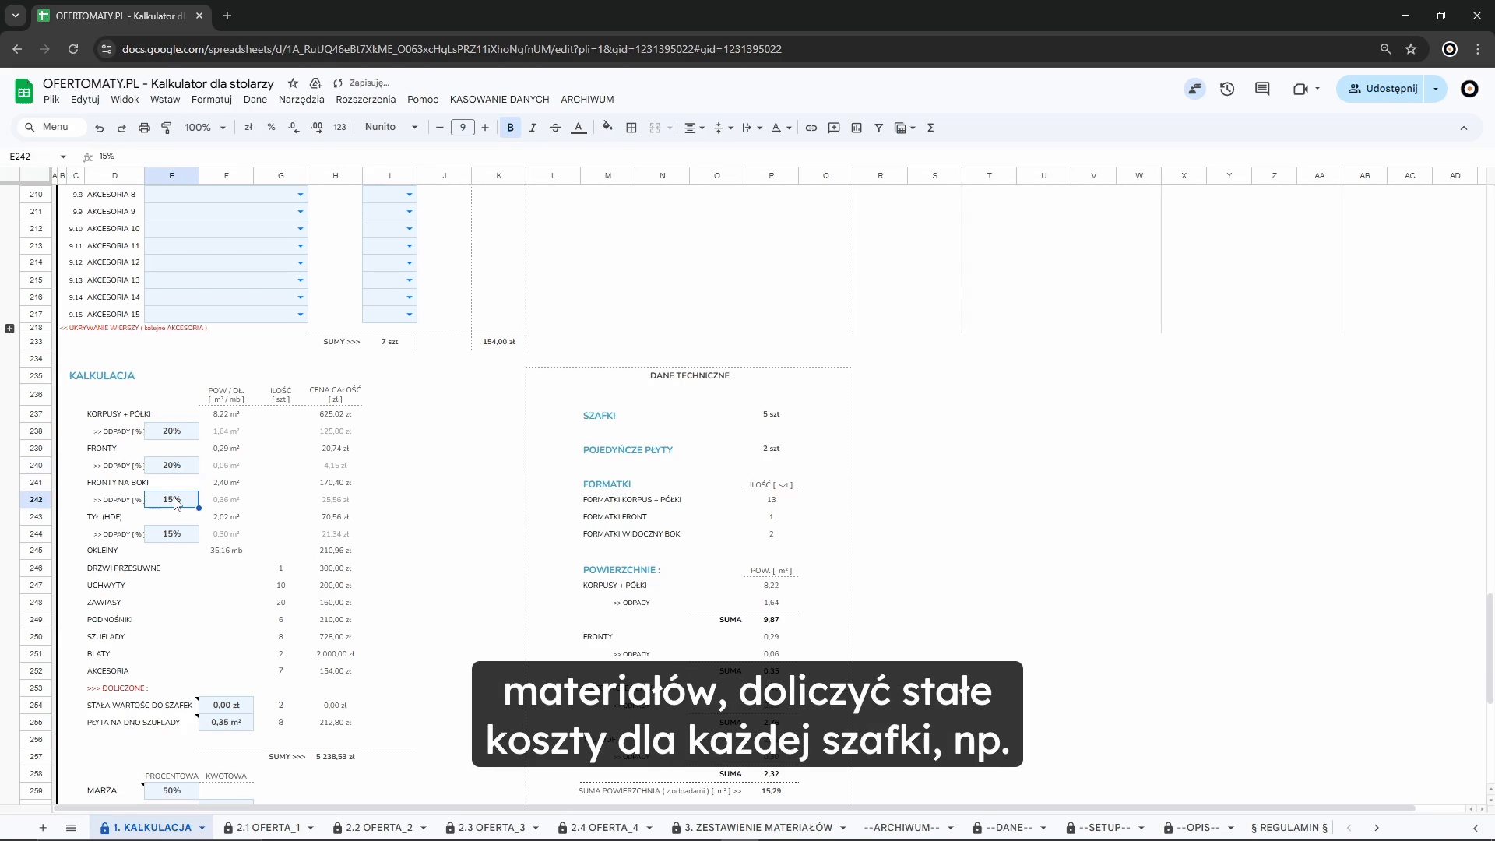Open AKCESORIA 8 dropdown arrow

[300, 195]
